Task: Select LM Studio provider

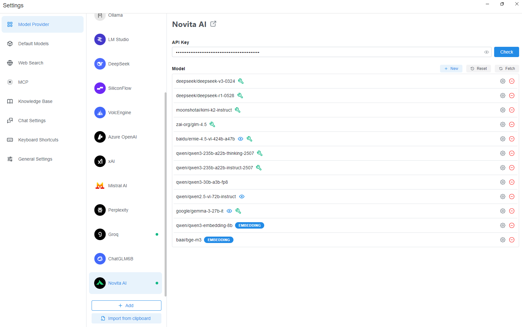Action: 126,39
